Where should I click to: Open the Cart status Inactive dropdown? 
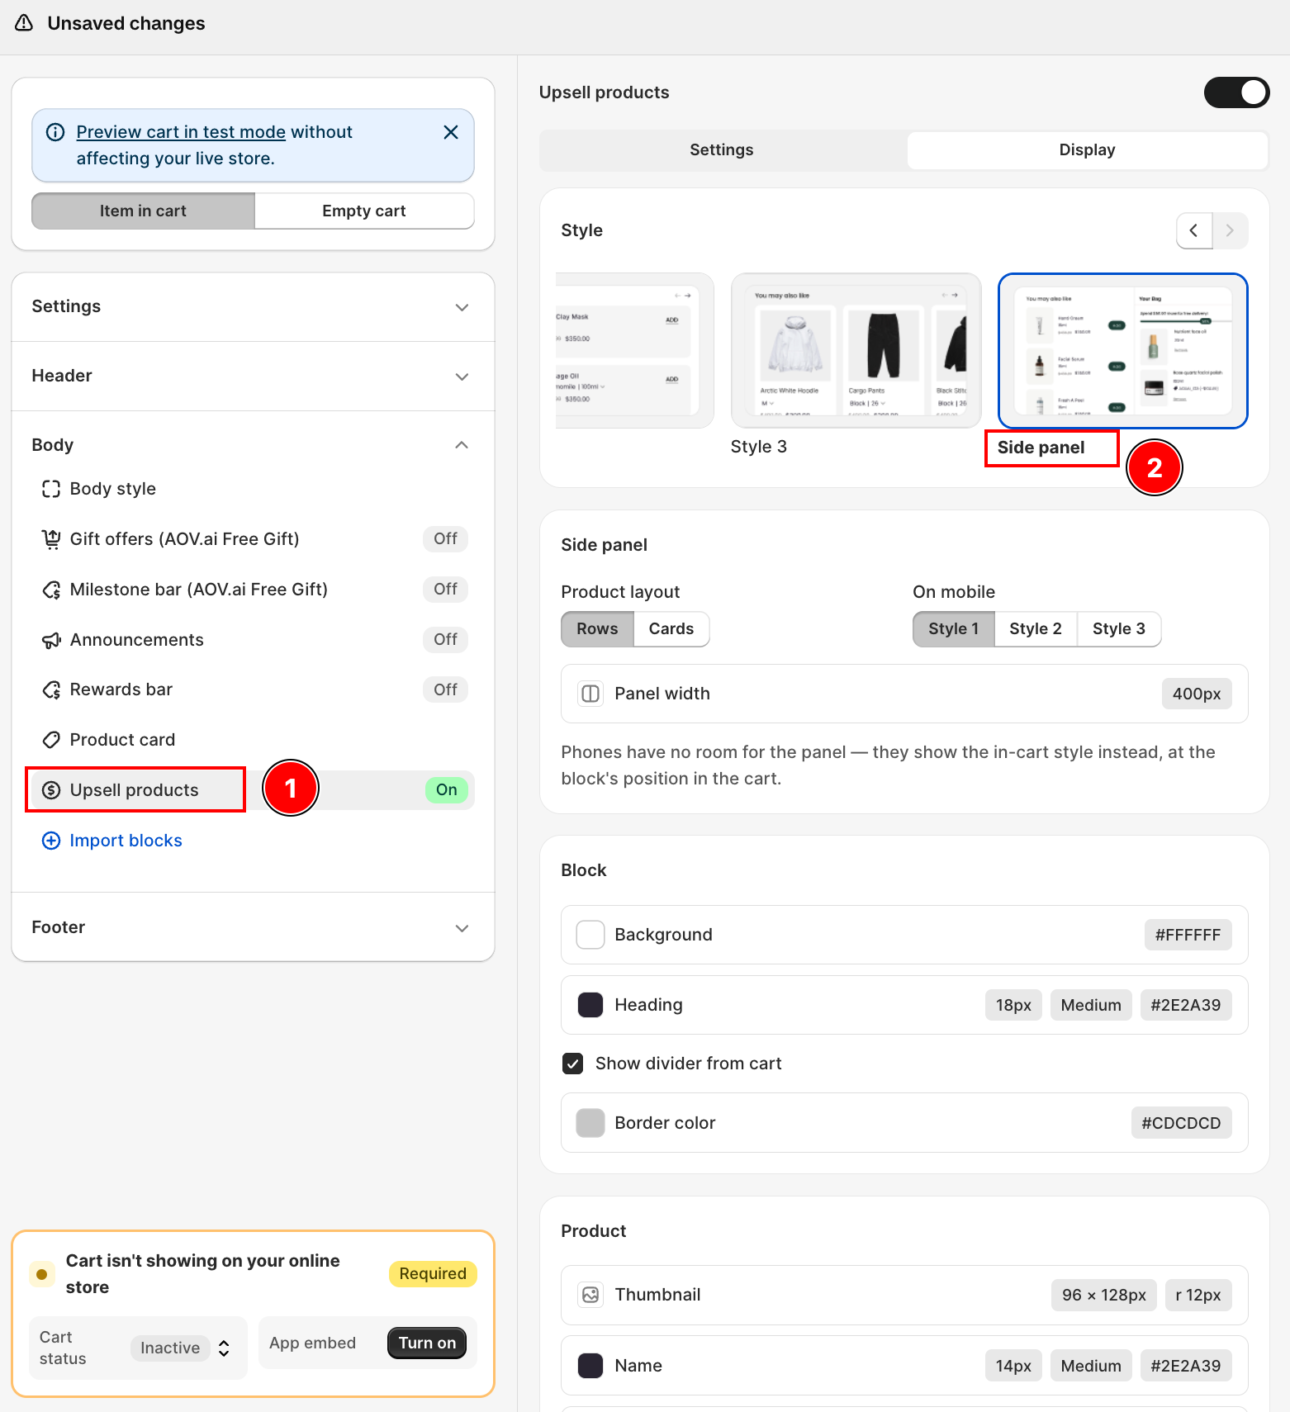pyautogui.click(x=181, y=1348)
